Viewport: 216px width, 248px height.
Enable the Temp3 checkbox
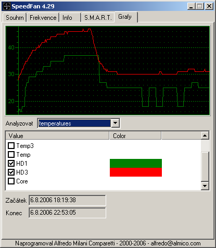point(11,146)
